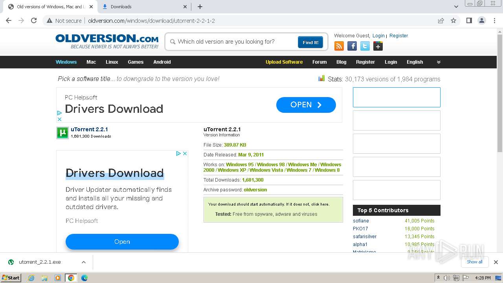Image resolution: width=503 pixels, height=283 pixels.
Task: Click the RSS feed icon
Action: click(339, 46)
